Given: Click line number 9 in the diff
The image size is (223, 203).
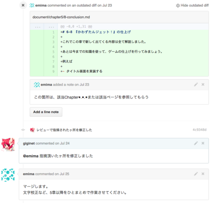Looking at the screenshot, I should (54, 71).
